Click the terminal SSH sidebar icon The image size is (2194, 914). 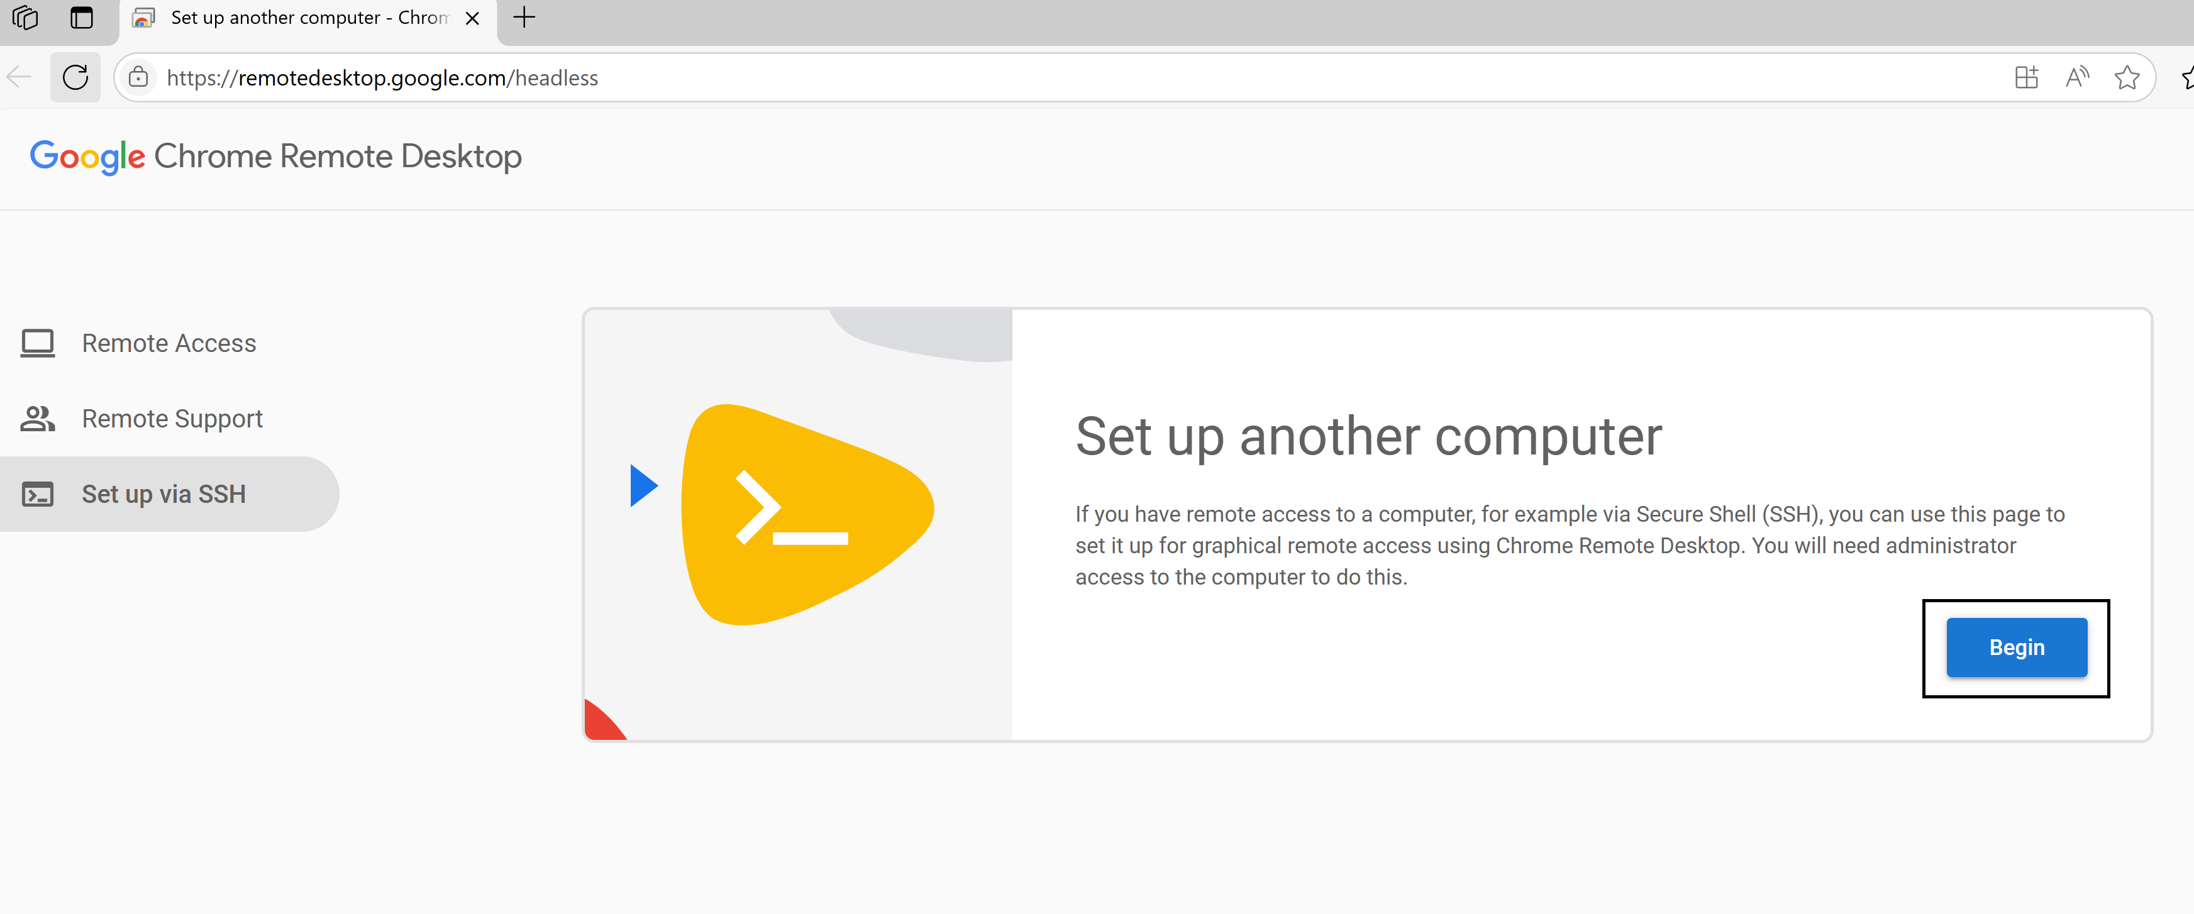(x=38, y=495)
